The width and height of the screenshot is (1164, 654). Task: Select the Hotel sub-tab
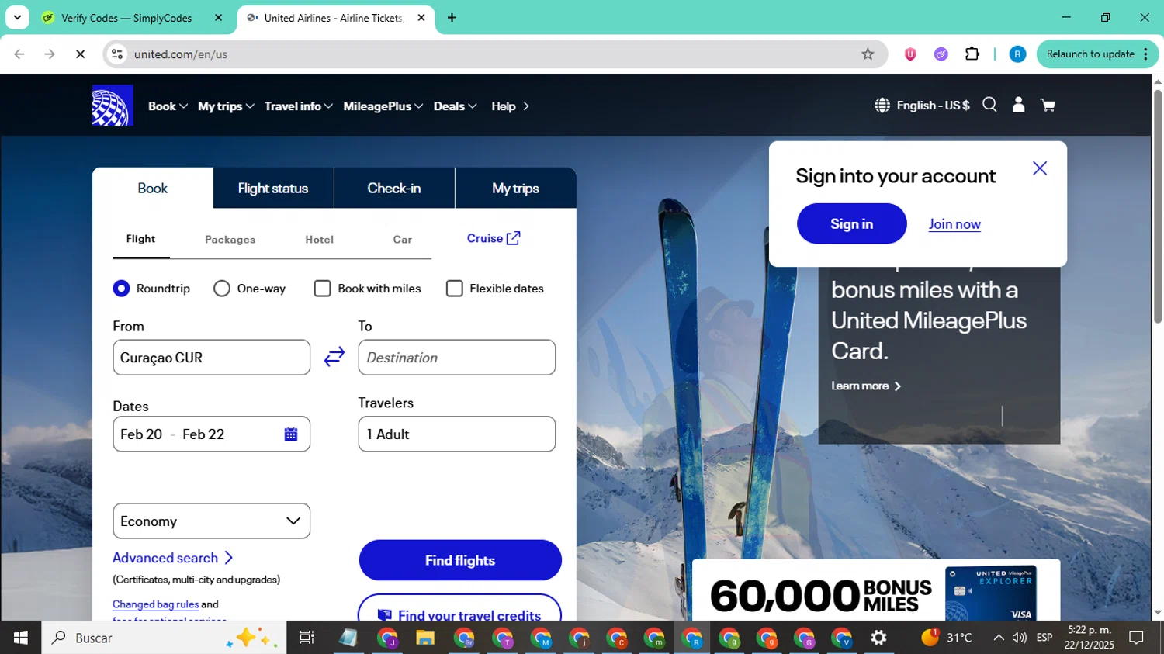319,240
